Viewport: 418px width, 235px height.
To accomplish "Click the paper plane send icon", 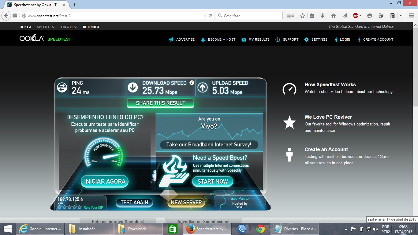I will [345, 16].
